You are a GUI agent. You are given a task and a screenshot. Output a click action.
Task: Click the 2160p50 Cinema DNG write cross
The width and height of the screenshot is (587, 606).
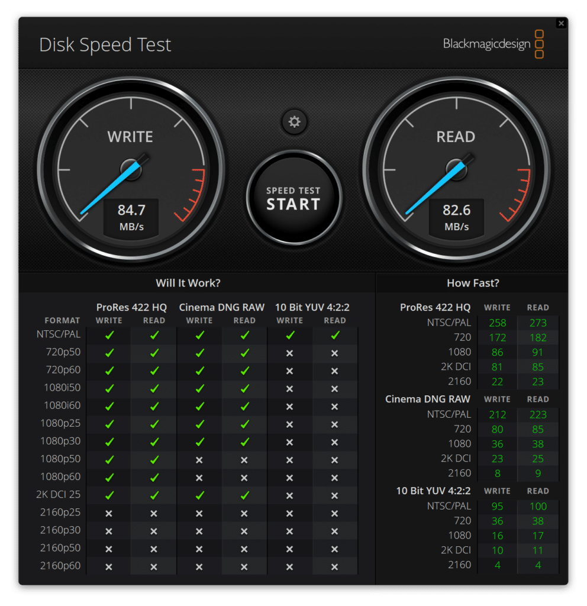tap(199, 549)
